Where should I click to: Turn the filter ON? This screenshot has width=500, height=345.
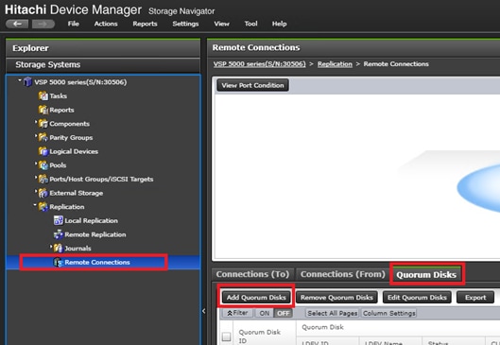[x=265, y=313]
